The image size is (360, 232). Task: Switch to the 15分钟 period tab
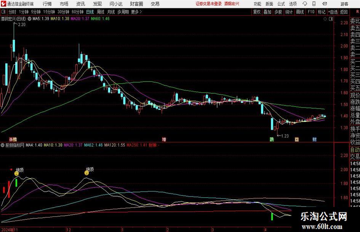point(49,12)
